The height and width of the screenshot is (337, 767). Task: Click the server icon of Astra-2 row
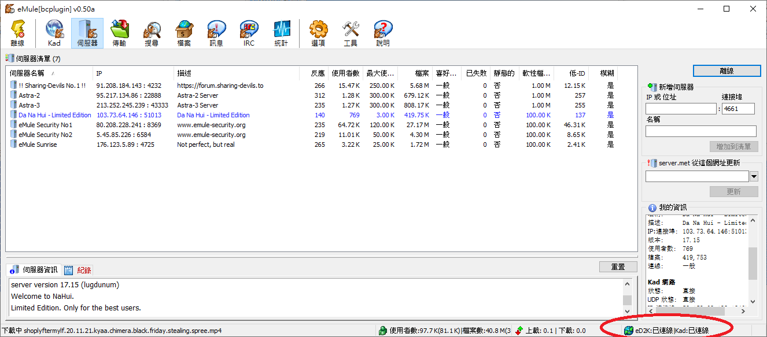coord(13,95)
